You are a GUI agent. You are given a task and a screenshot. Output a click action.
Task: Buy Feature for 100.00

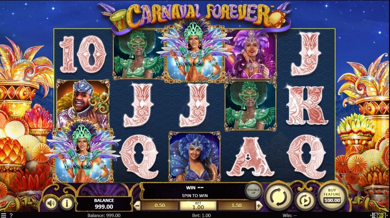[x=332, y=196]
